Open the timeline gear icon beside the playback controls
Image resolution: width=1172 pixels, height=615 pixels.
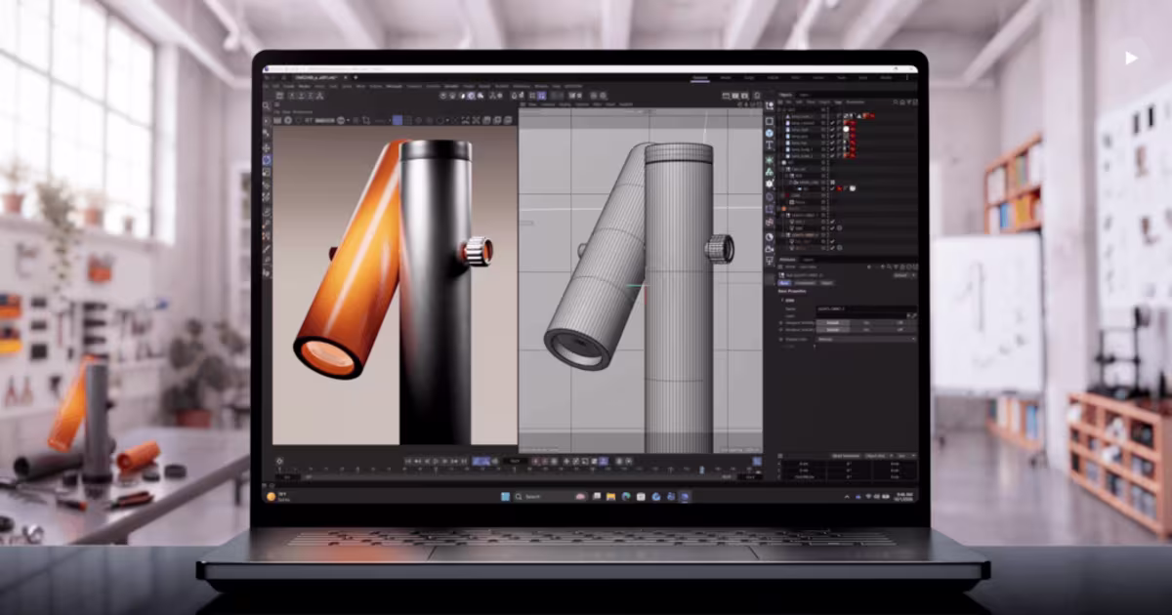279,461
